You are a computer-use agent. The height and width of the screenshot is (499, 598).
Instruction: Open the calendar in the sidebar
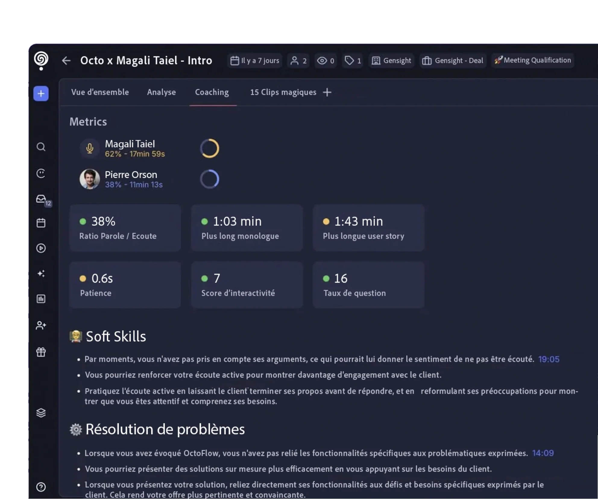pos(41,223)
